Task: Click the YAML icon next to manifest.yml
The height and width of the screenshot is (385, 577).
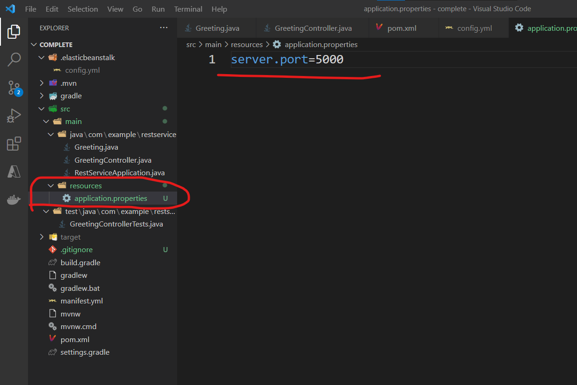Action: pyautogui.click(x=53, y=301)
